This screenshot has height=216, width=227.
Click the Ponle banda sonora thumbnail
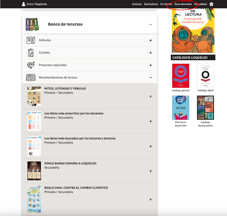(x=34, y=171)
